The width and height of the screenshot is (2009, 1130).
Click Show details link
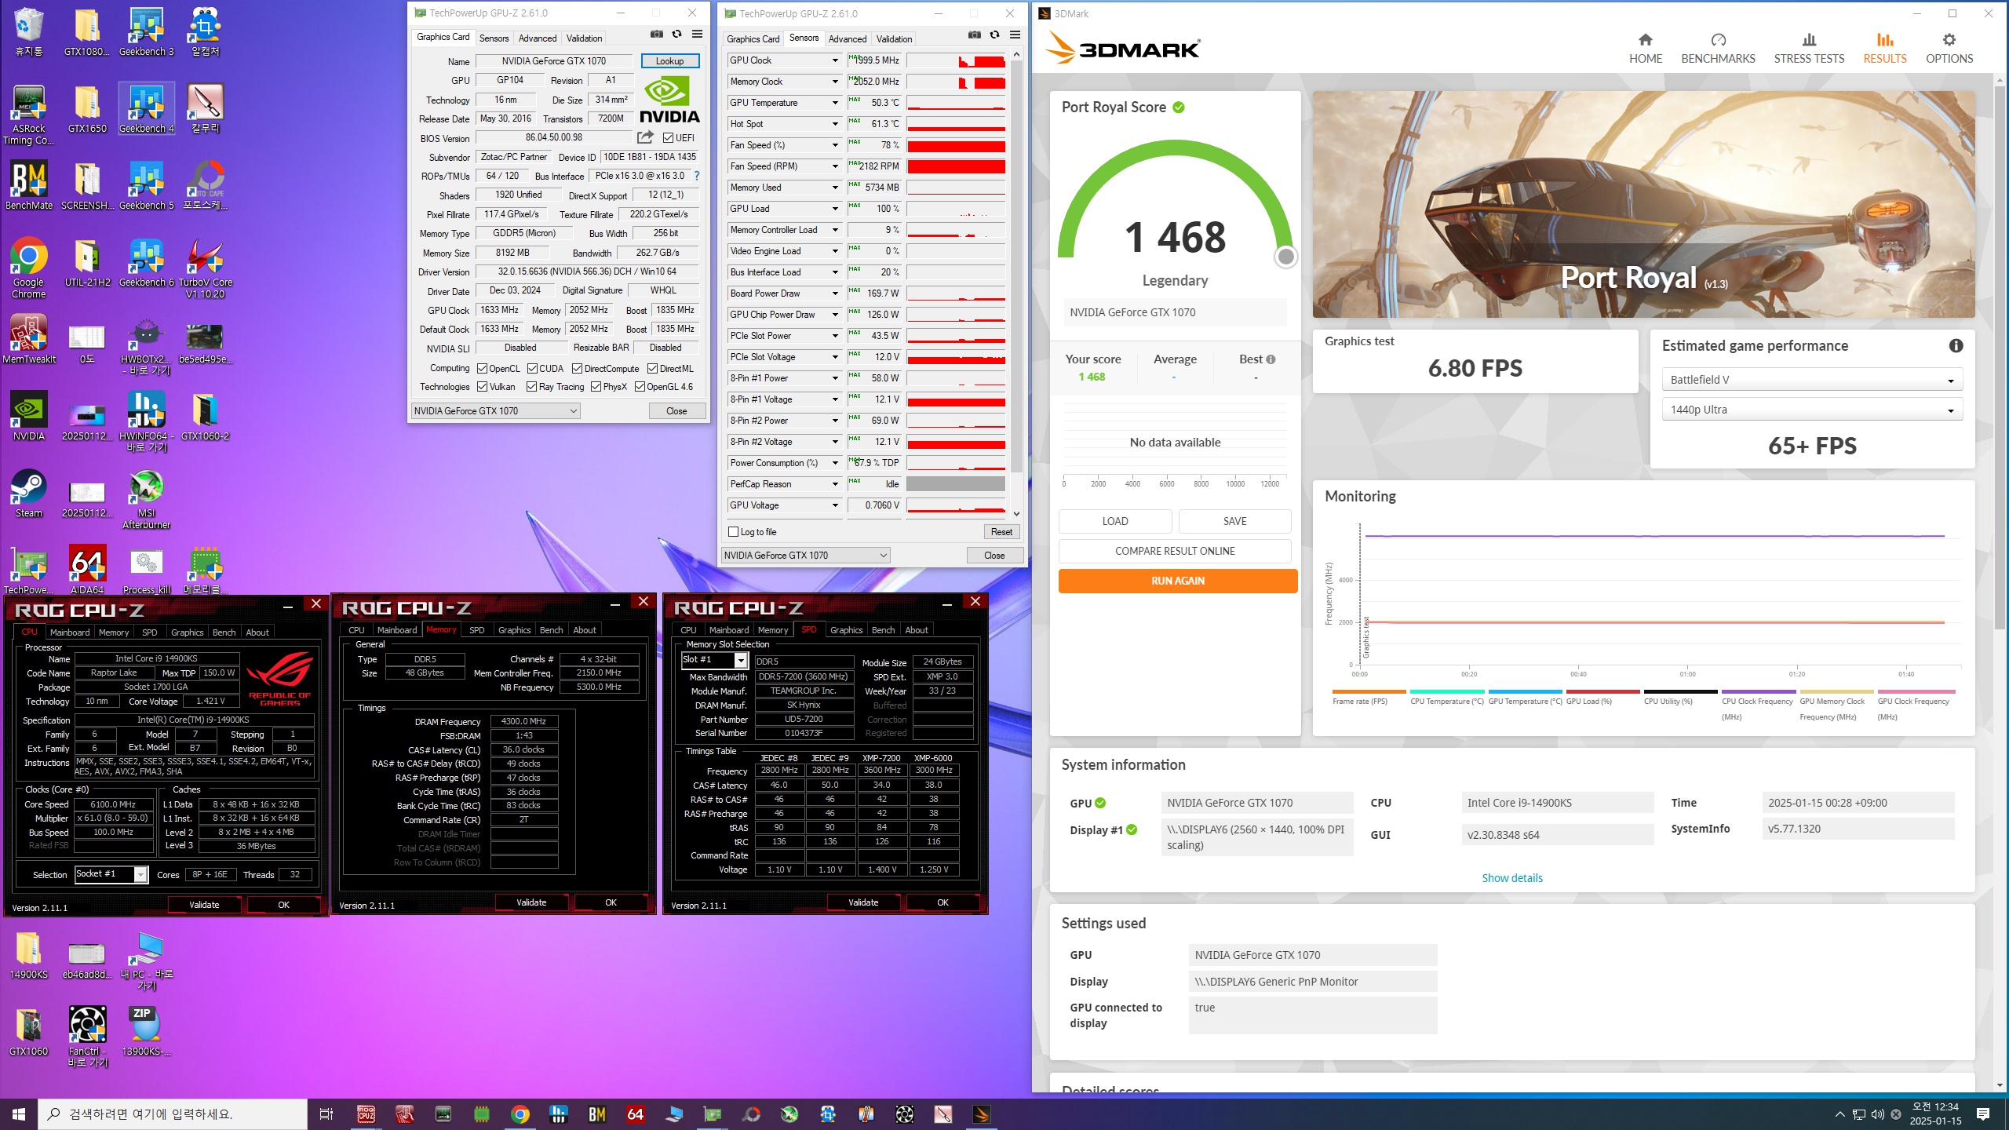pyautogui.click(x=1511, y=878)
